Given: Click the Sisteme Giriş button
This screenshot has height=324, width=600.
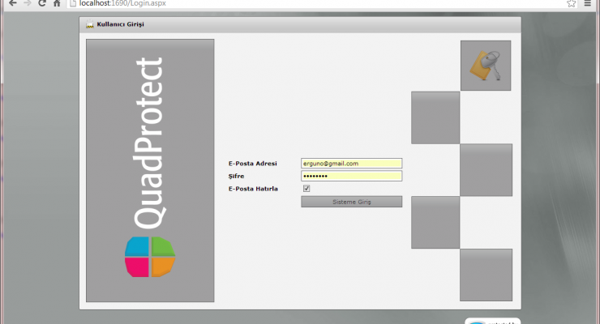Looking at the screenshot, I should (351, 202).
